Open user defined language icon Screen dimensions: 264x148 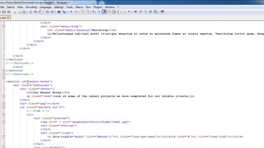click(x=109, y=12)
